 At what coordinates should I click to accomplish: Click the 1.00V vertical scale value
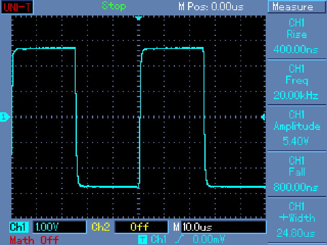60,227
